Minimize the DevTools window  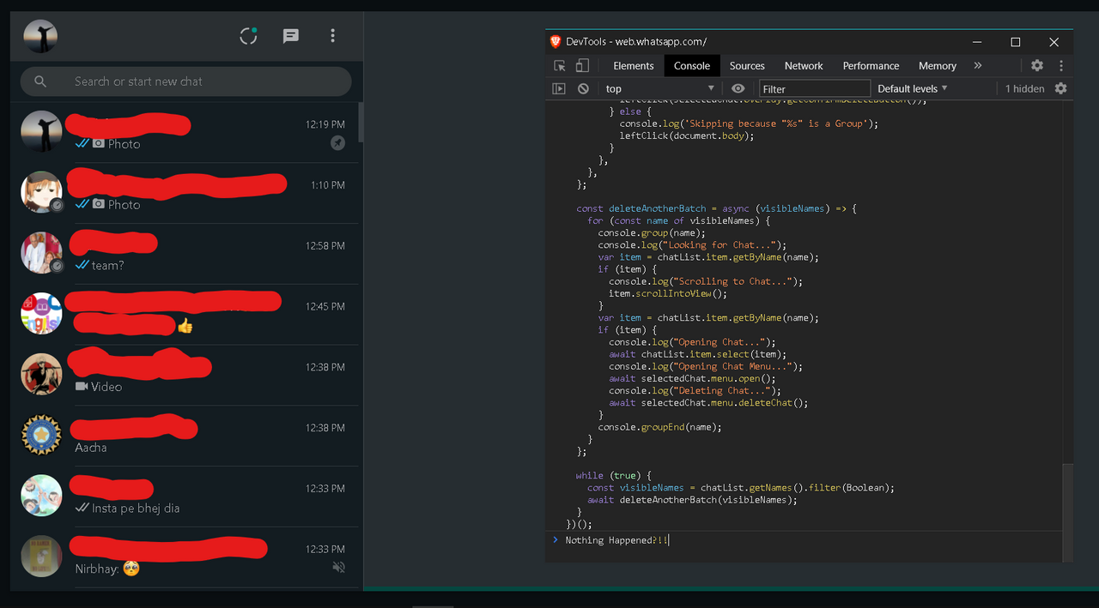pos(976,42)
